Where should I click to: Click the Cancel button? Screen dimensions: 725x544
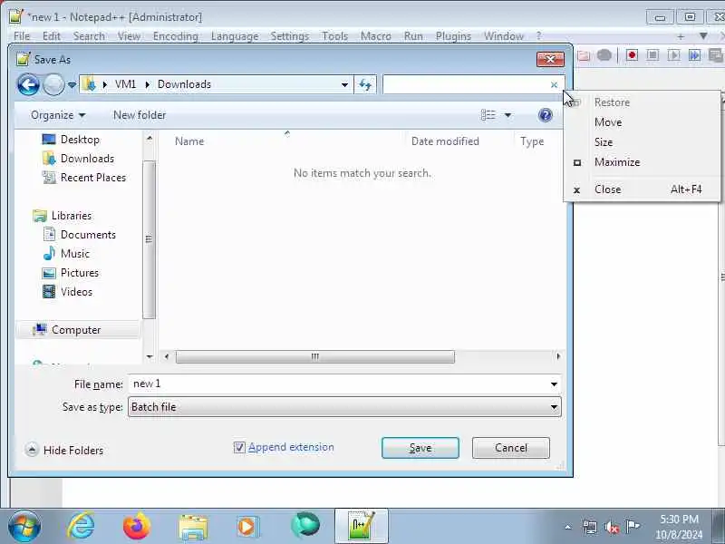(x=511, y=448)
